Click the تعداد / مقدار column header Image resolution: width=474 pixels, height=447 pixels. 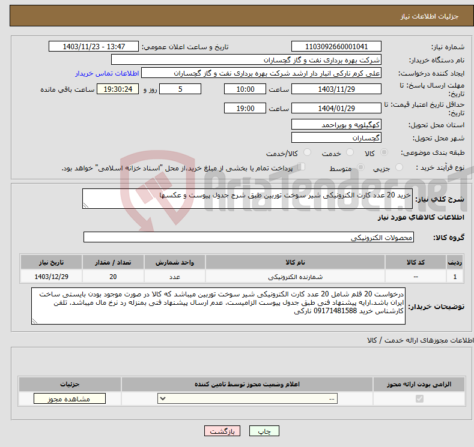point(113,262)
